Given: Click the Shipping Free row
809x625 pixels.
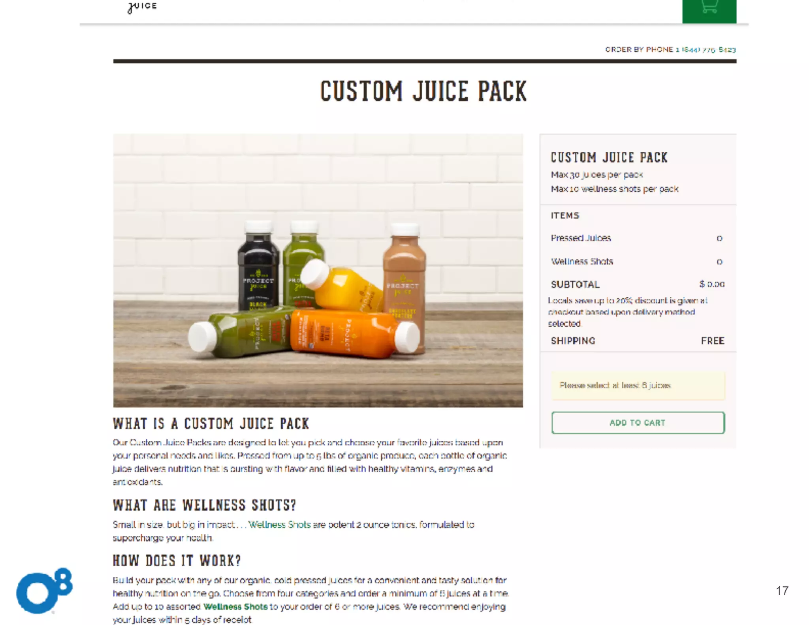Looking at the screenshot, I should [x=638, y=341].
